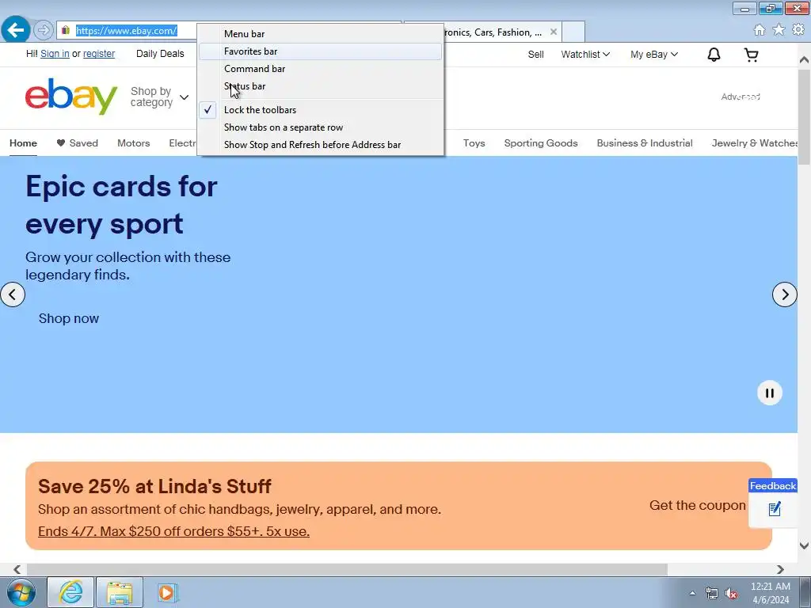
Task: Click the muted volume tray icon
Action: 731,594
